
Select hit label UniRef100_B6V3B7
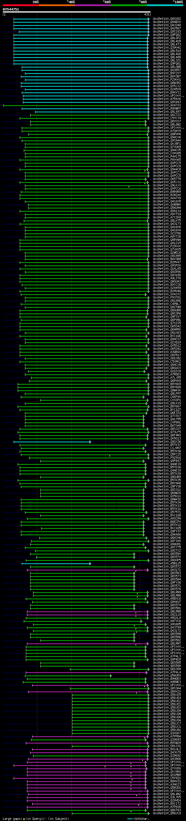point(167,77)
